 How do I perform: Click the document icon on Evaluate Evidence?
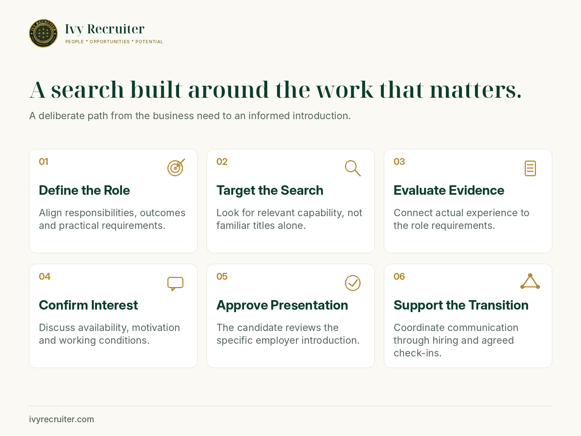(530, 168)
